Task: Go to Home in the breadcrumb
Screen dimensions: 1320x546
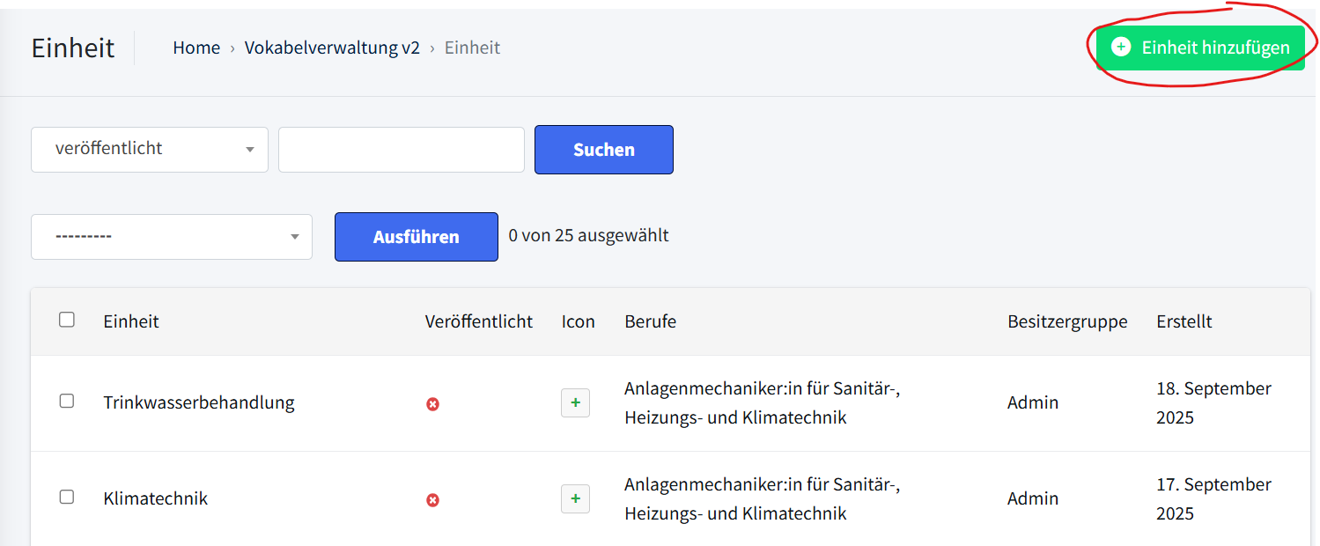Action: [196, 48]
